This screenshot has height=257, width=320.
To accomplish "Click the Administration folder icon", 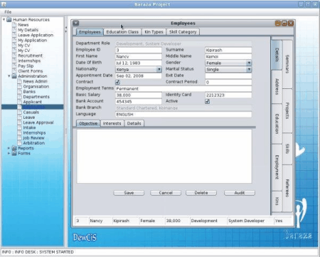I will coord(14,76).
